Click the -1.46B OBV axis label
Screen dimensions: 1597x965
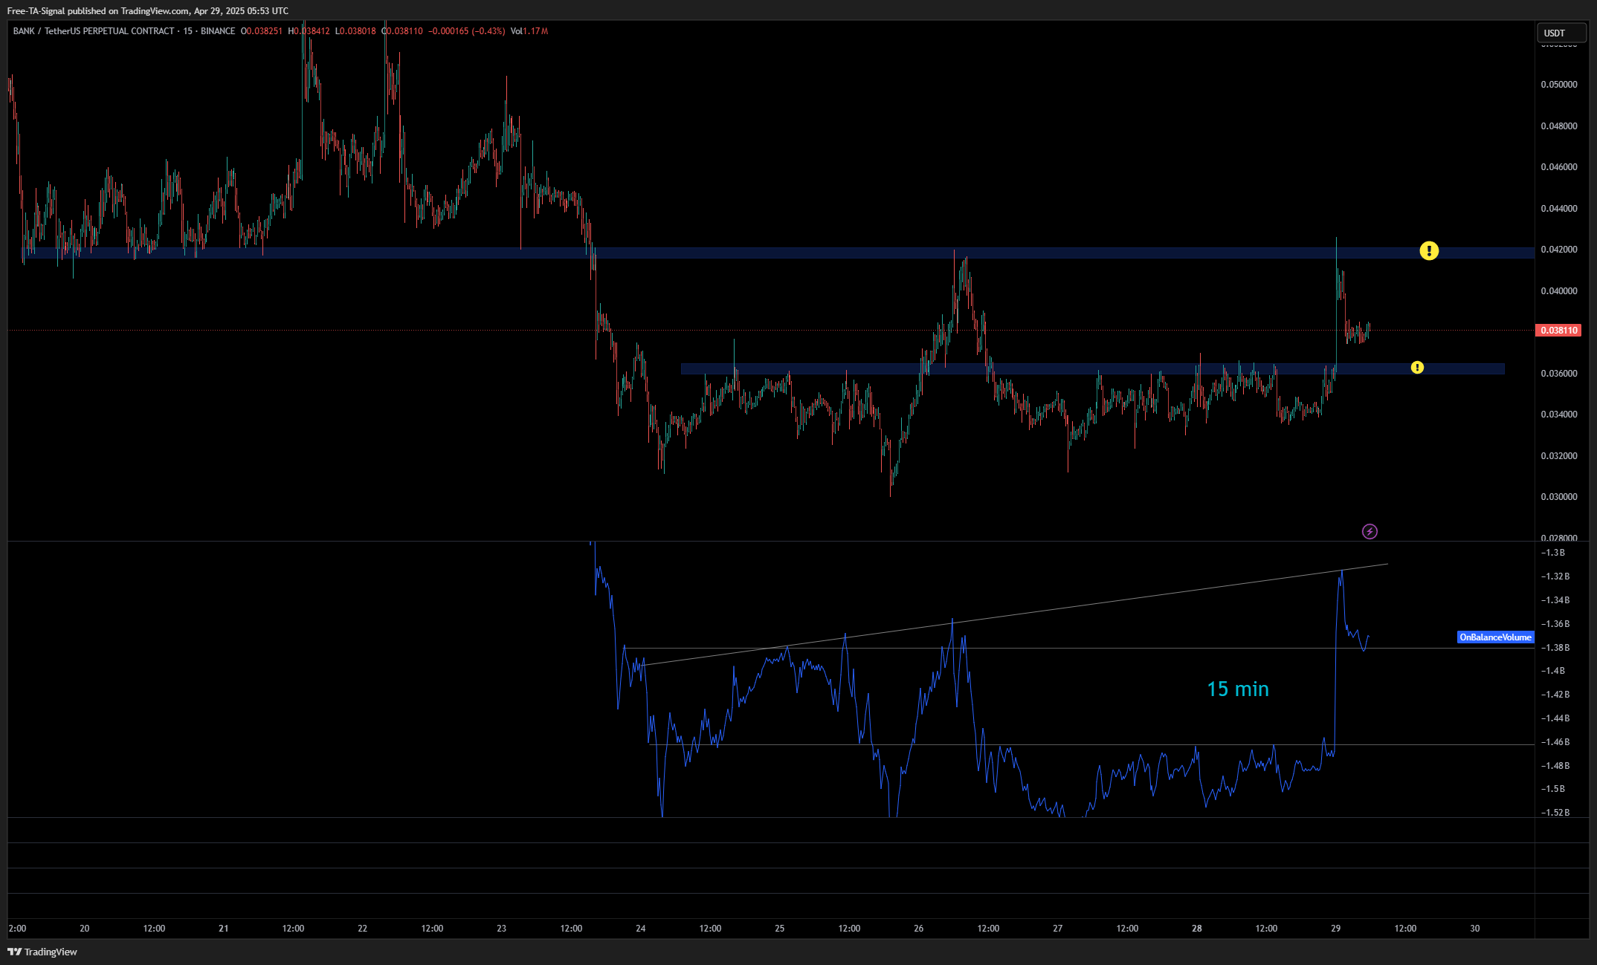1555,742
